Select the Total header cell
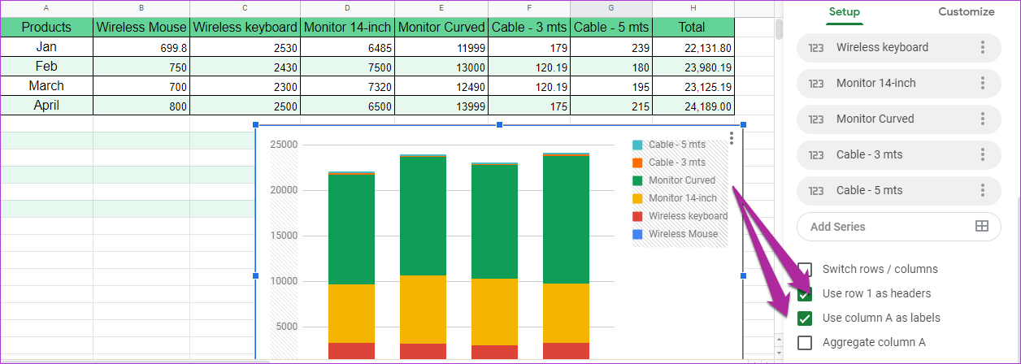This screenshot has height=364, width=1021. 692,27
